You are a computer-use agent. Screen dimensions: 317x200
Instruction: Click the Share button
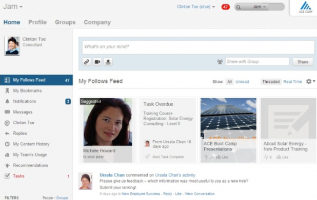(x=303, y=62)
